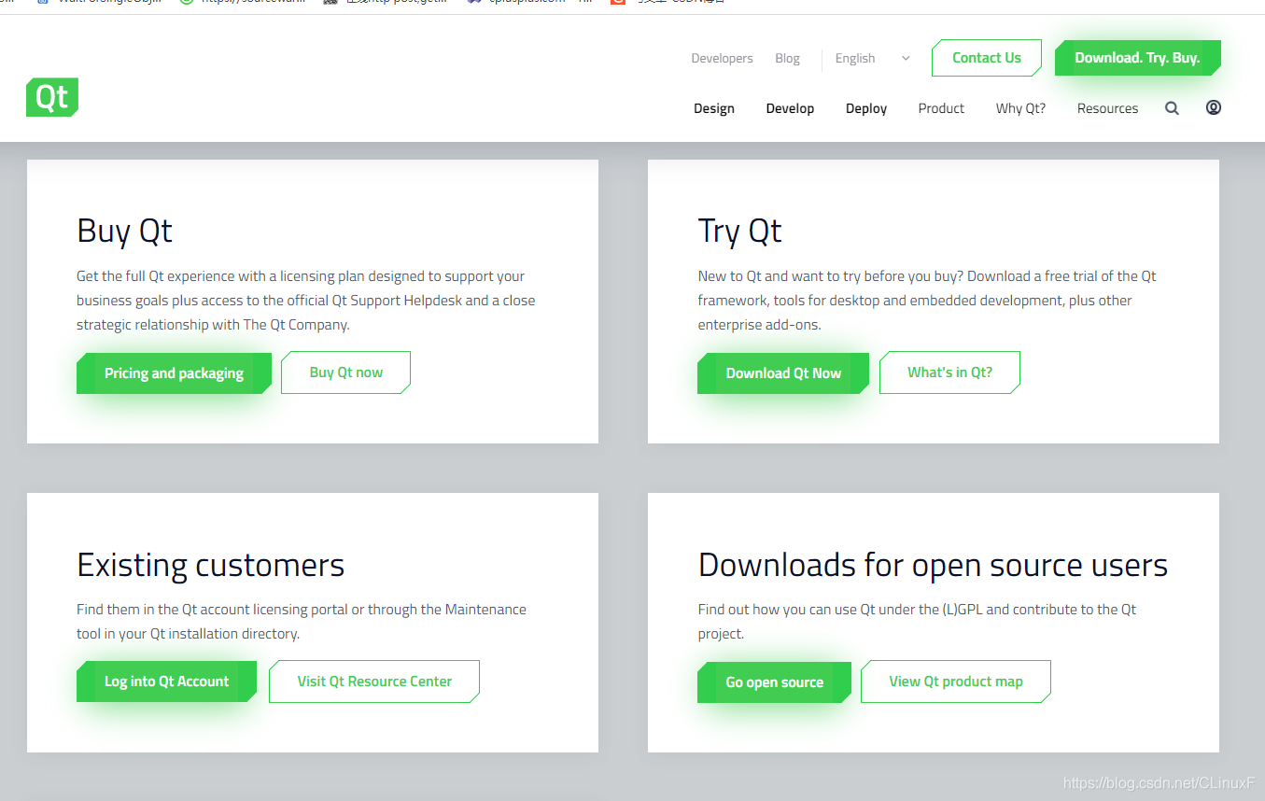The image size is (1265, 801).
Task: Open the Develop menu
Action: tap(790, 108)
